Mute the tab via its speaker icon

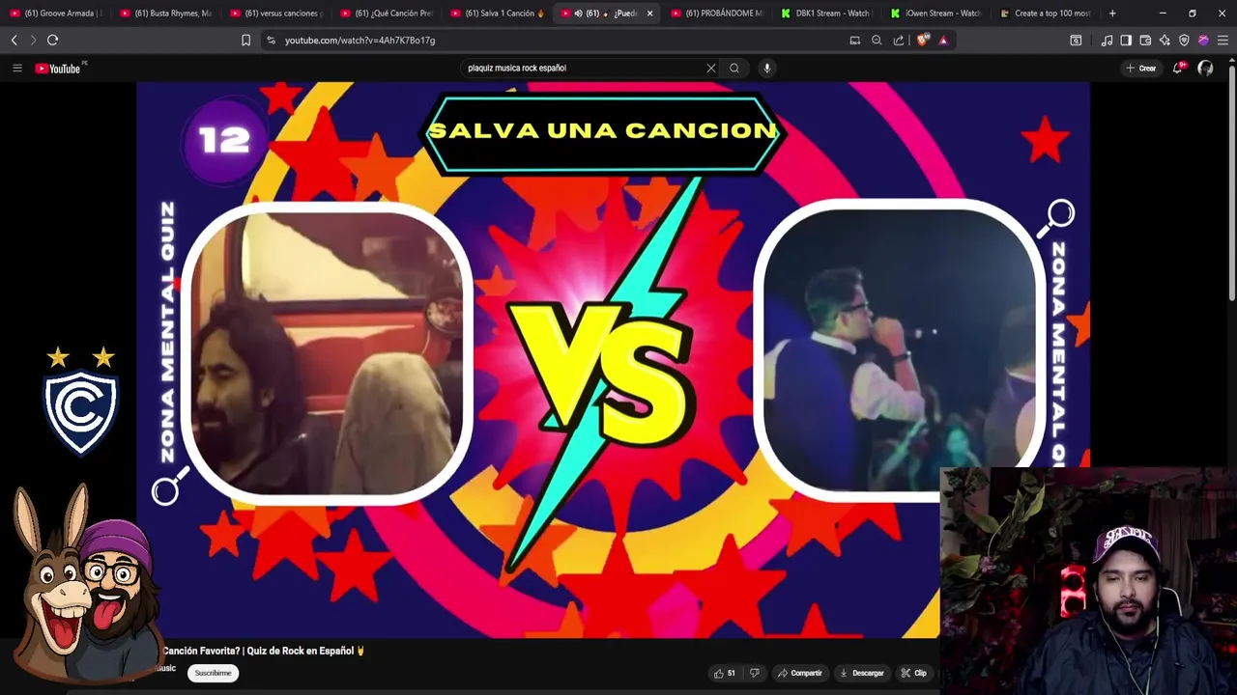click(578, 14)
